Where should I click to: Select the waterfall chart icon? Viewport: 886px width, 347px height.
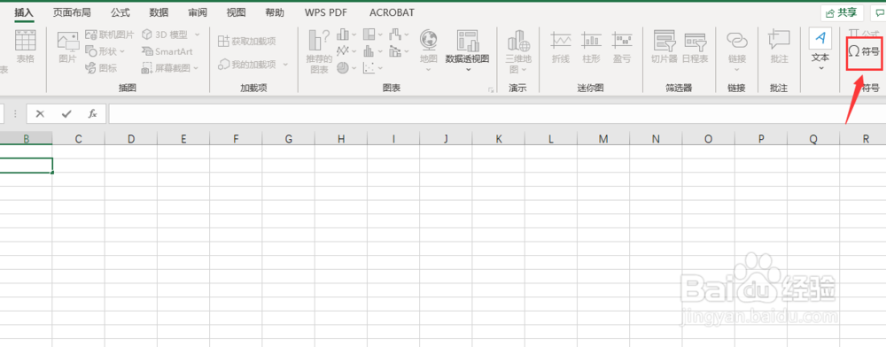click(x=395, y=35)
